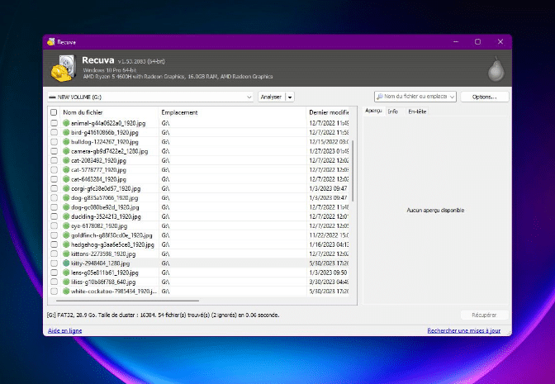Click the green dot for dog-g835a57066_1920.jpg

pyautogui.click(x=66, y=198)
